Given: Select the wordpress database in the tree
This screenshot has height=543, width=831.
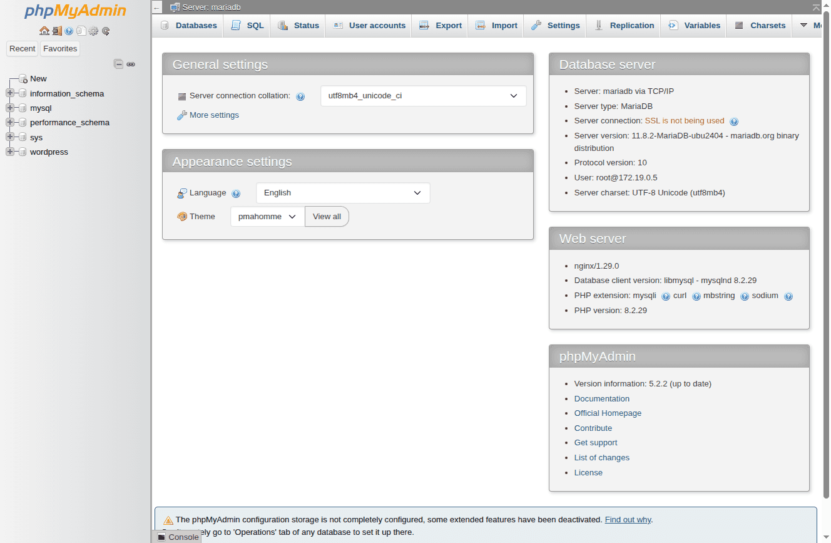Looking at the screenshot, I should [49, 152].
